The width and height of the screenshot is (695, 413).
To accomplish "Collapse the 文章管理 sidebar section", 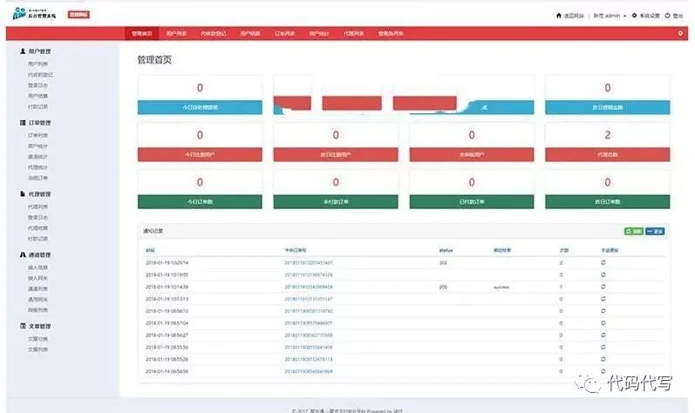I will pos(39,326).
